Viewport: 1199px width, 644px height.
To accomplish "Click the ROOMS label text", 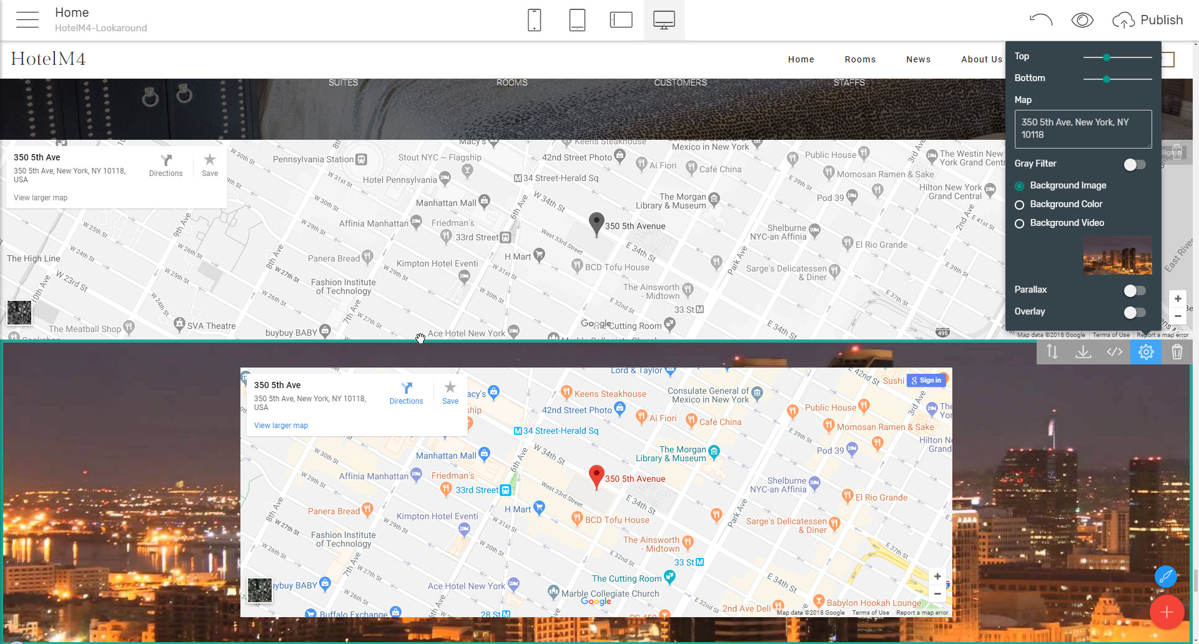I will [512, 82].
